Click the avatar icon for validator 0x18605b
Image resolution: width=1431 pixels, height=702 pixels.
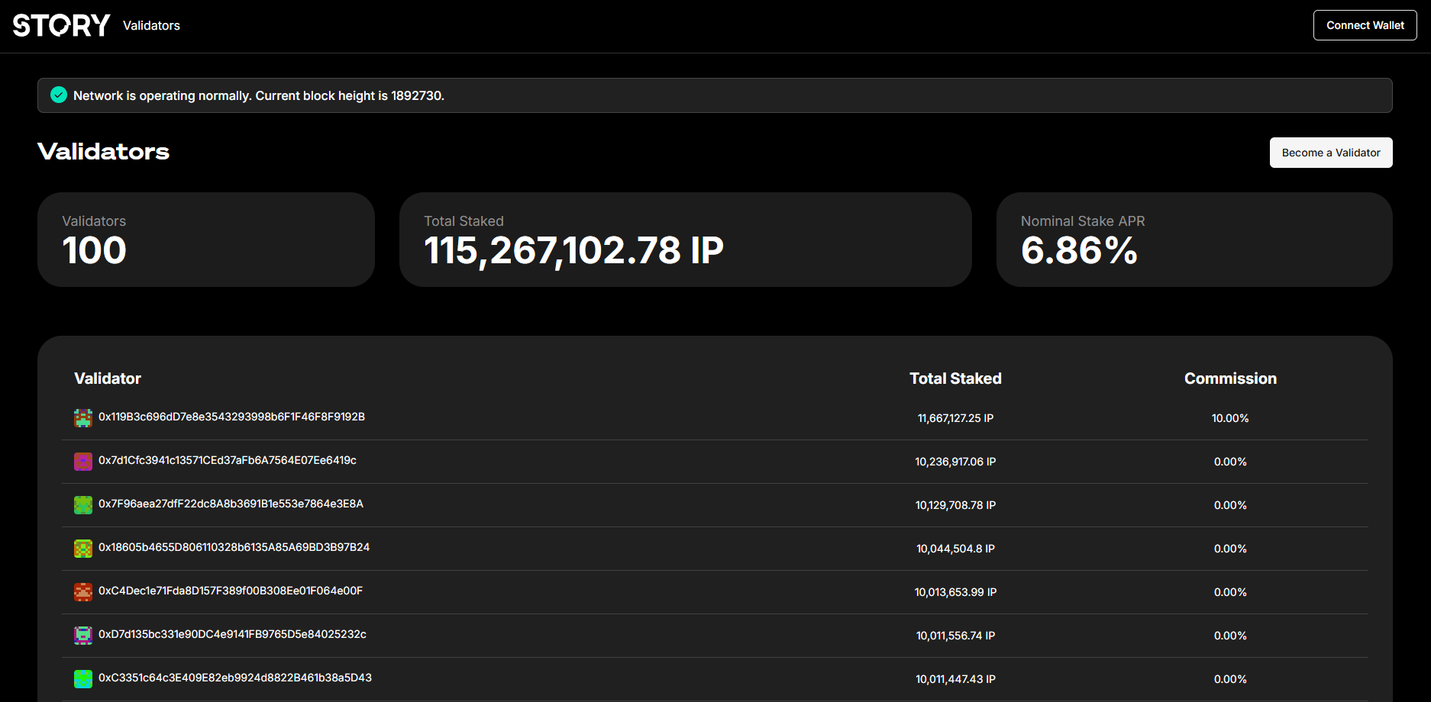[x=83, y=549]
